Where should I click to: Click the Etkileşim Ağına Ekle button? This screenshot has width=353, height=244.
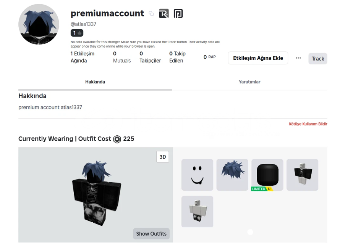pyautogui.click(x=258, y=58)
